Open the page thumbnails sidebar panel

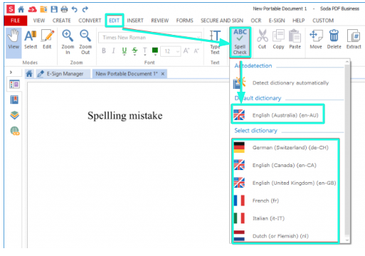click(x=14, y=84)
